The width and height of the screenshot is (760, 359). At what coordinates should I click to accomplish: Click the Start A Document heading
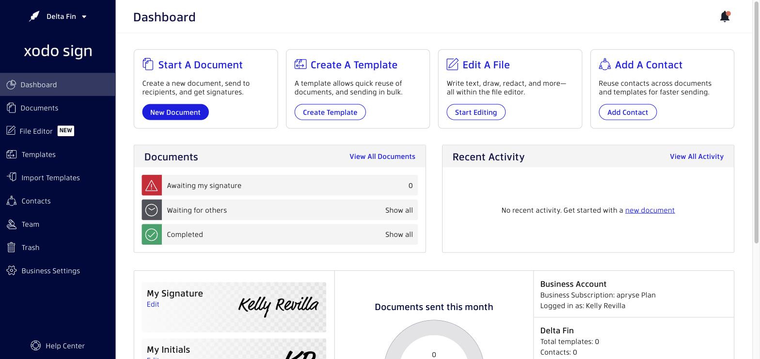200,64
